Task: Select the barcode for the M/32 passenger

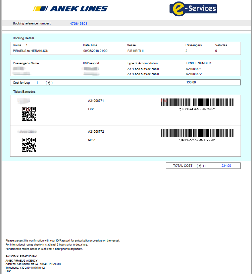Action: 197,133
